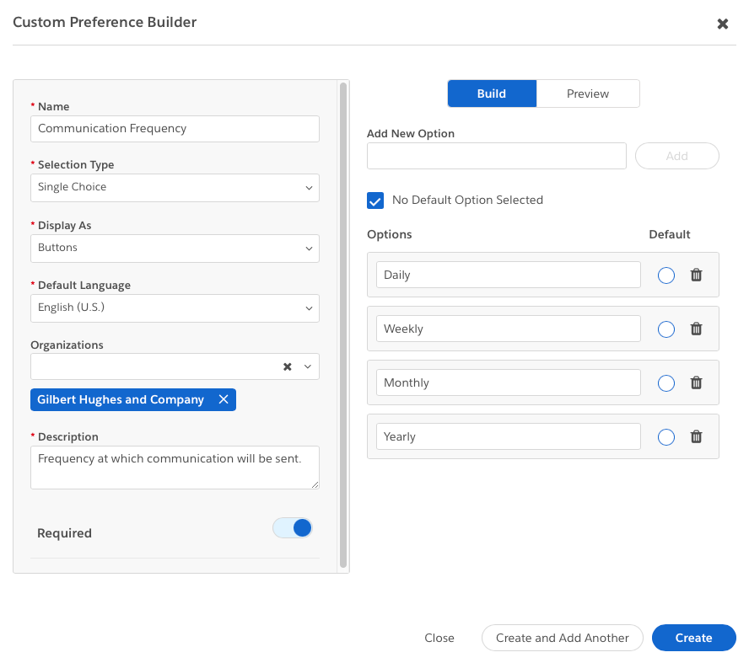Select the Build tab
The height and width of the screenshot is (663, 749).
492,94
